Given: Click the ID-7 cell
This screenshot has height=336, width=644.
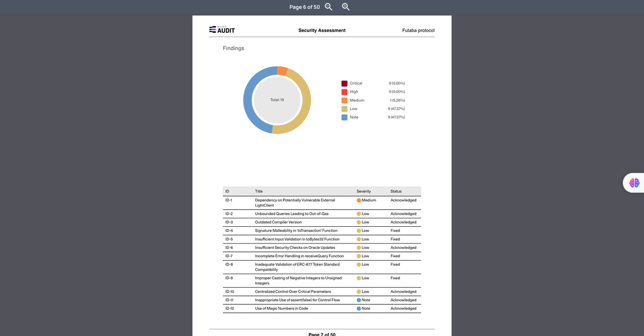Looking at the screenshot, I should (x=229, y=256).
